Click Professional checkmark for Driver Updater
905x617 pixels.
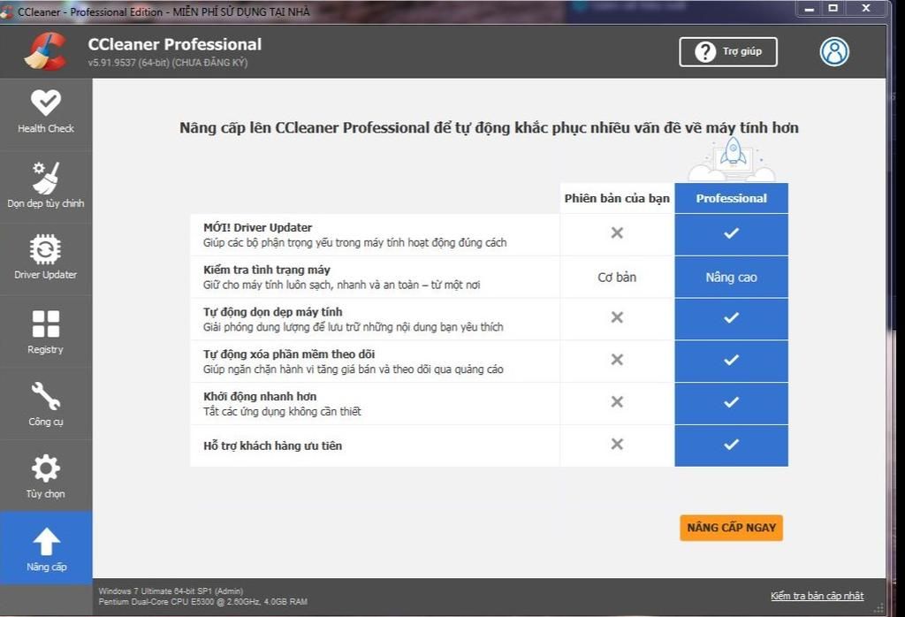coord(731,233)
